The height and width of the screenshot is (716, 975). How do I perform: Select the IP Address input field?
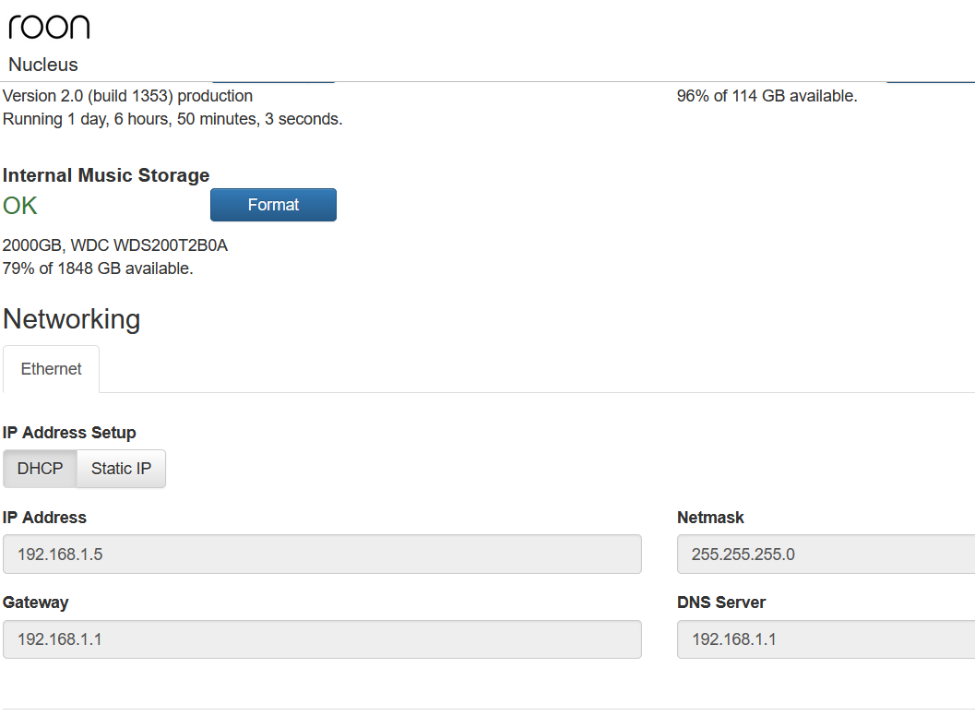[322, 554]
